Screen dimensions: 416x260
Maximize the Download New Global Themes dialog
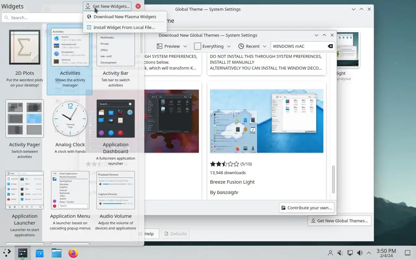324,35
